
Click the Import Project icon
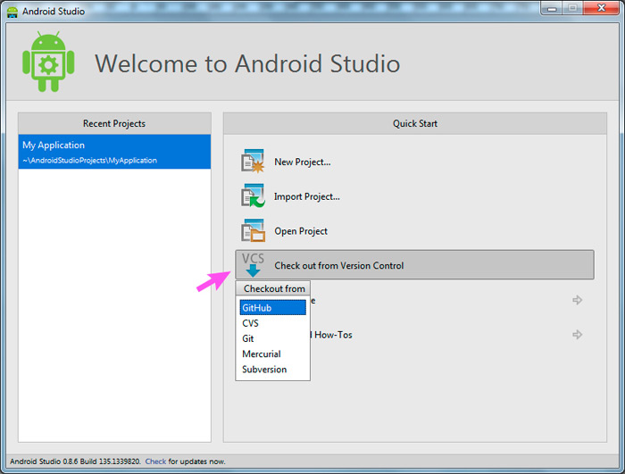coord(253,196)
